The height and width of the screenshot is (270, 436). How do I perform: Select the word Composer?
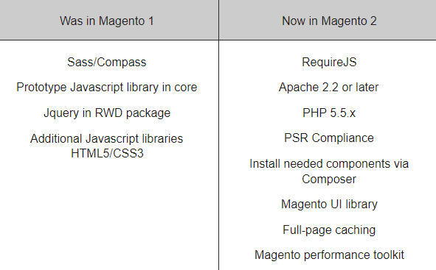point(329,180)
